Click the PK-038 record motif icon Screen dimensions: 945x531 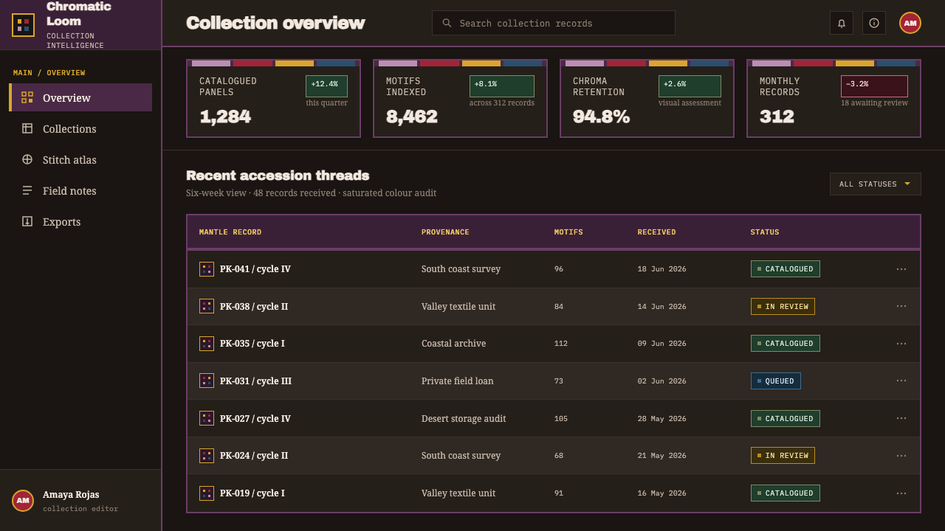(x=207, y=306)
